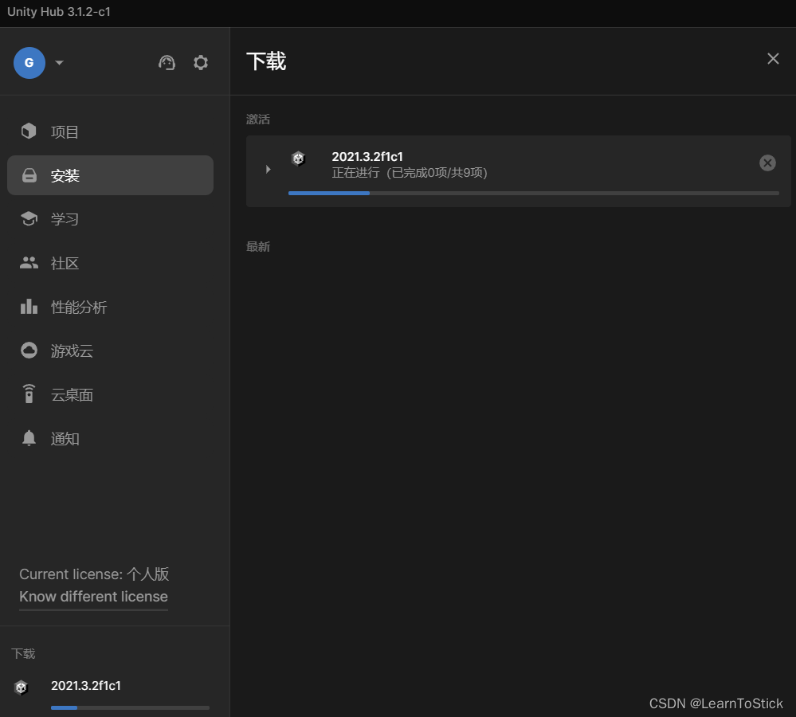
Task: Click the 下载 panel heading
Action: (x=266, y=61)
